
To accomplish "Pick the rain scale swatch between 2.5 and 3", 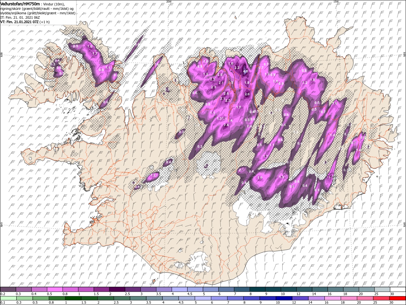I will coord(122,298).
